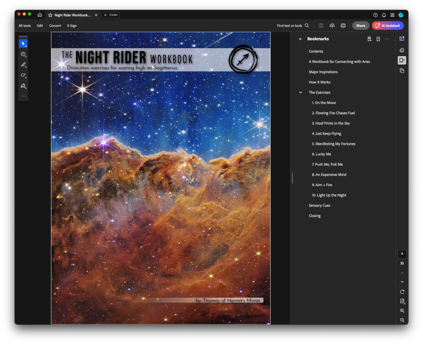Select the arrow selection tool
This screenshot has height=344, width=423.
pyautogui.click(x=23, y=43)
